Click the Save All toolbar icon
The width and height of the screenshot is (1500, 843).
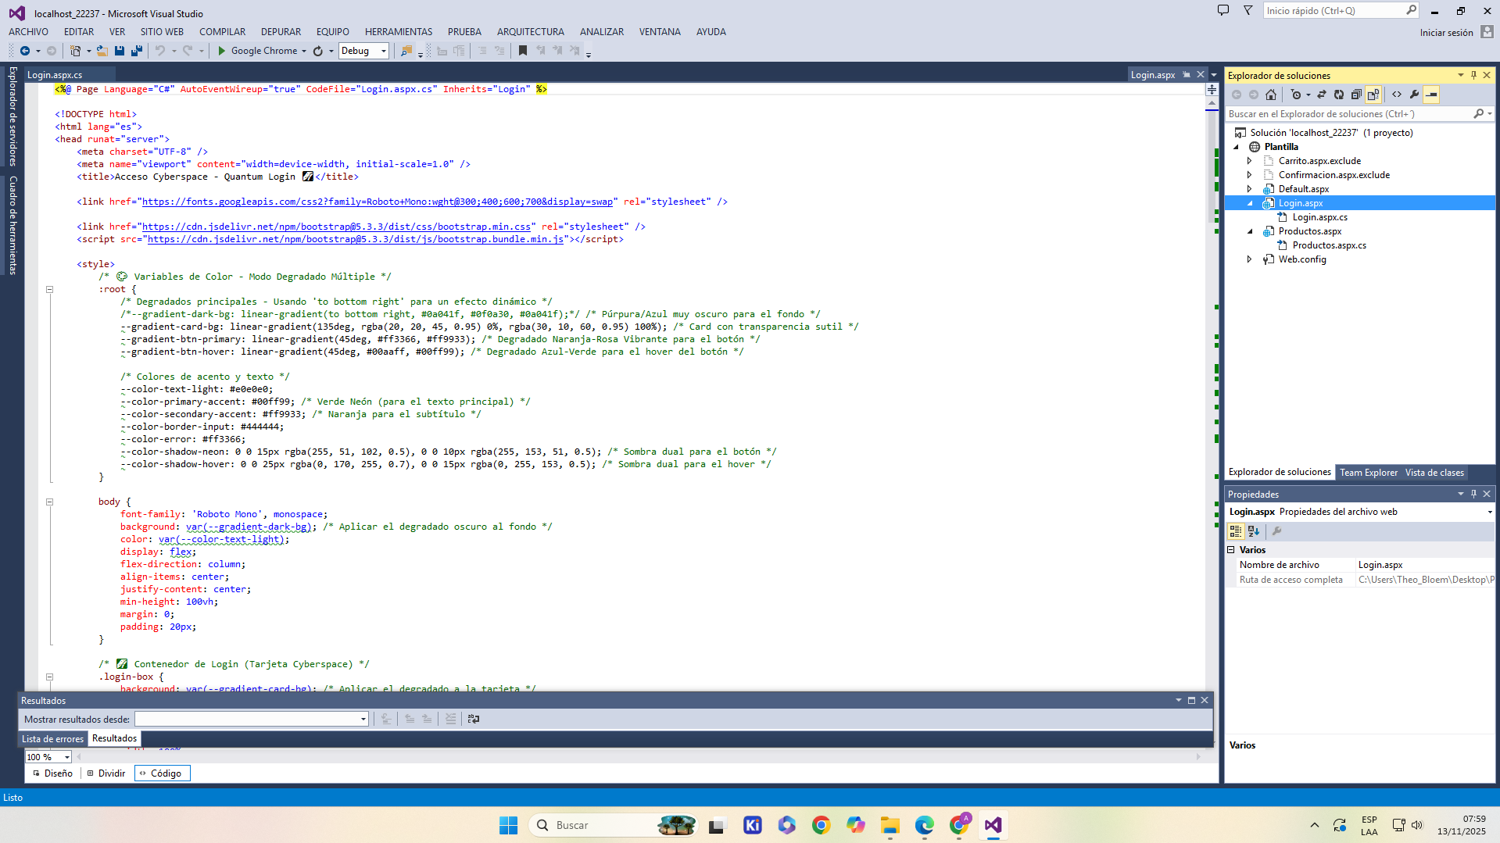pyautogui.click(x=137, y=51)
